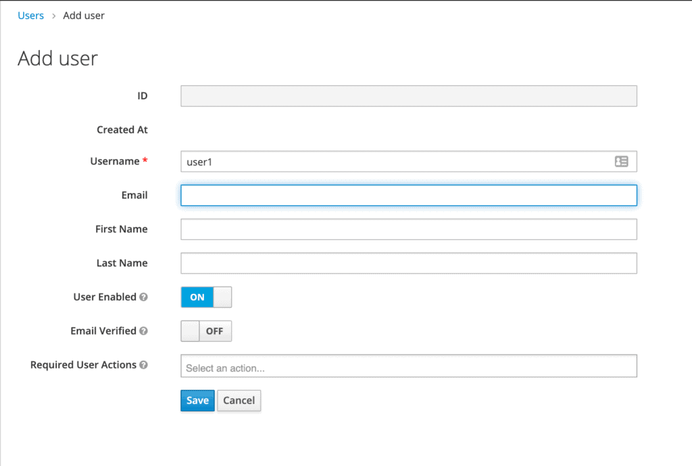Click the Created At label
692x466 pixels.
click(122, 130)
